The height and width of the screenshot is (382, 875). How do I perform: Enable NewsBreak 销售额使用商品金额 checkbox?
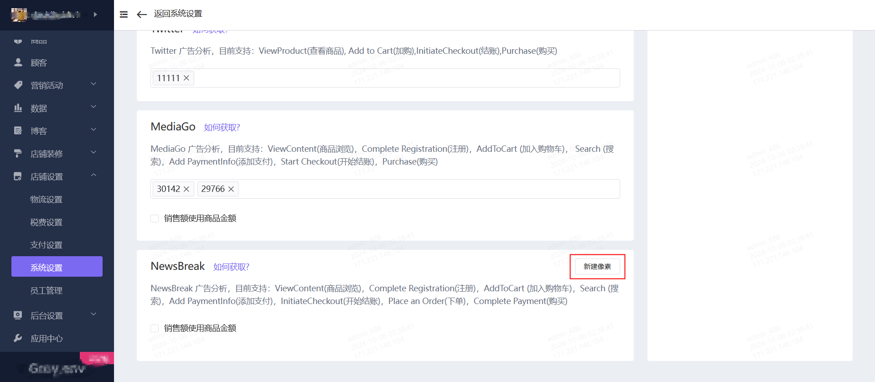155,328
